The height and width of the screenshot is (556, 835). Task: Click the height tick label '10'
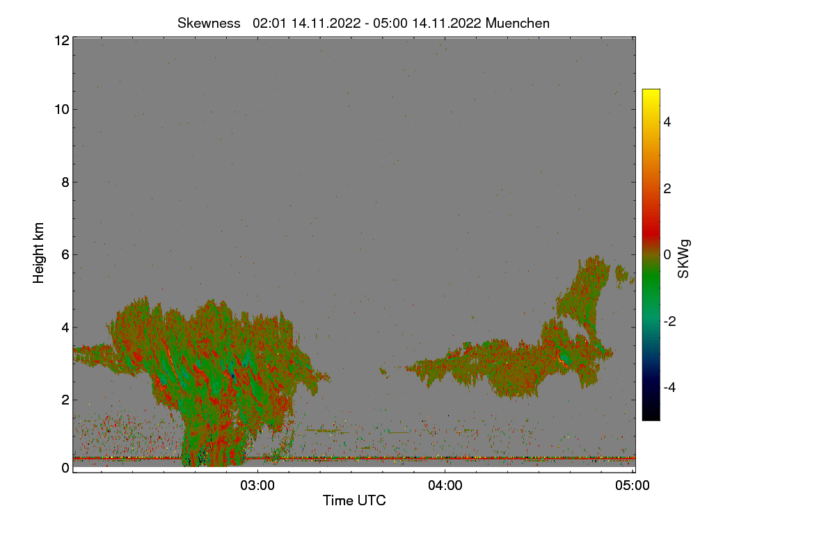click(61, 109)
